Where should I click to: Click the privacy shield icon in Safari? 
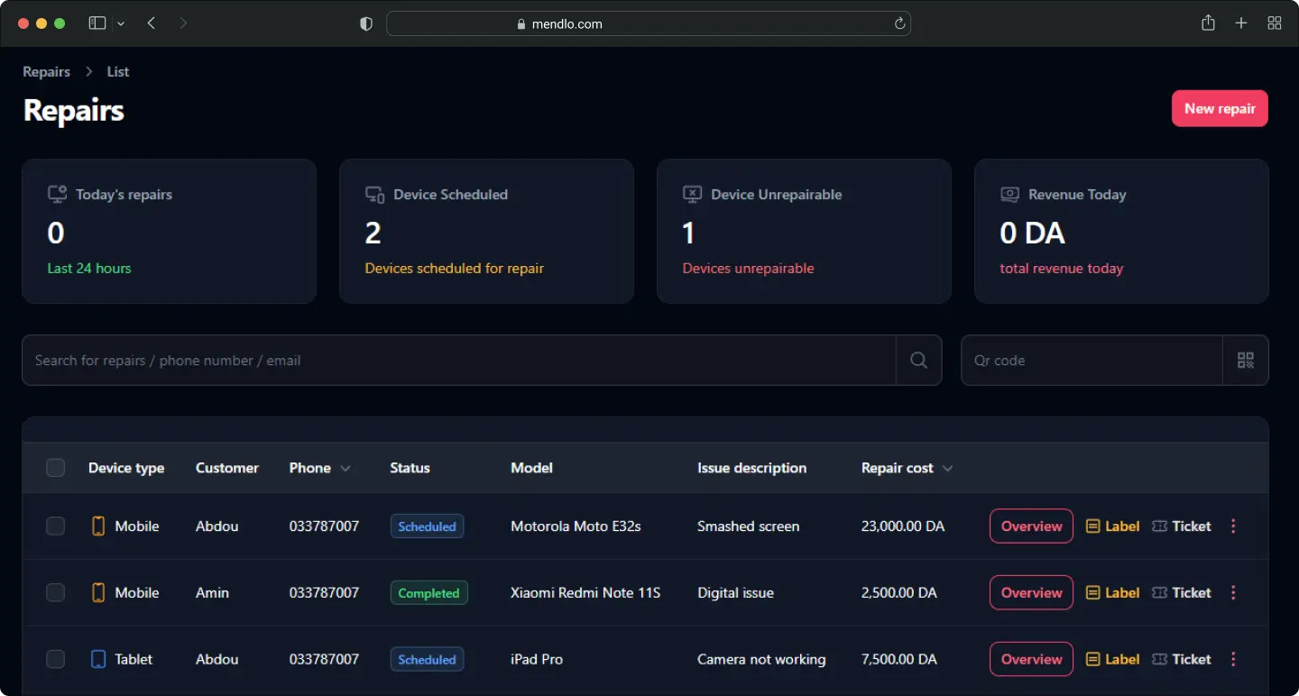click(366, 24)
